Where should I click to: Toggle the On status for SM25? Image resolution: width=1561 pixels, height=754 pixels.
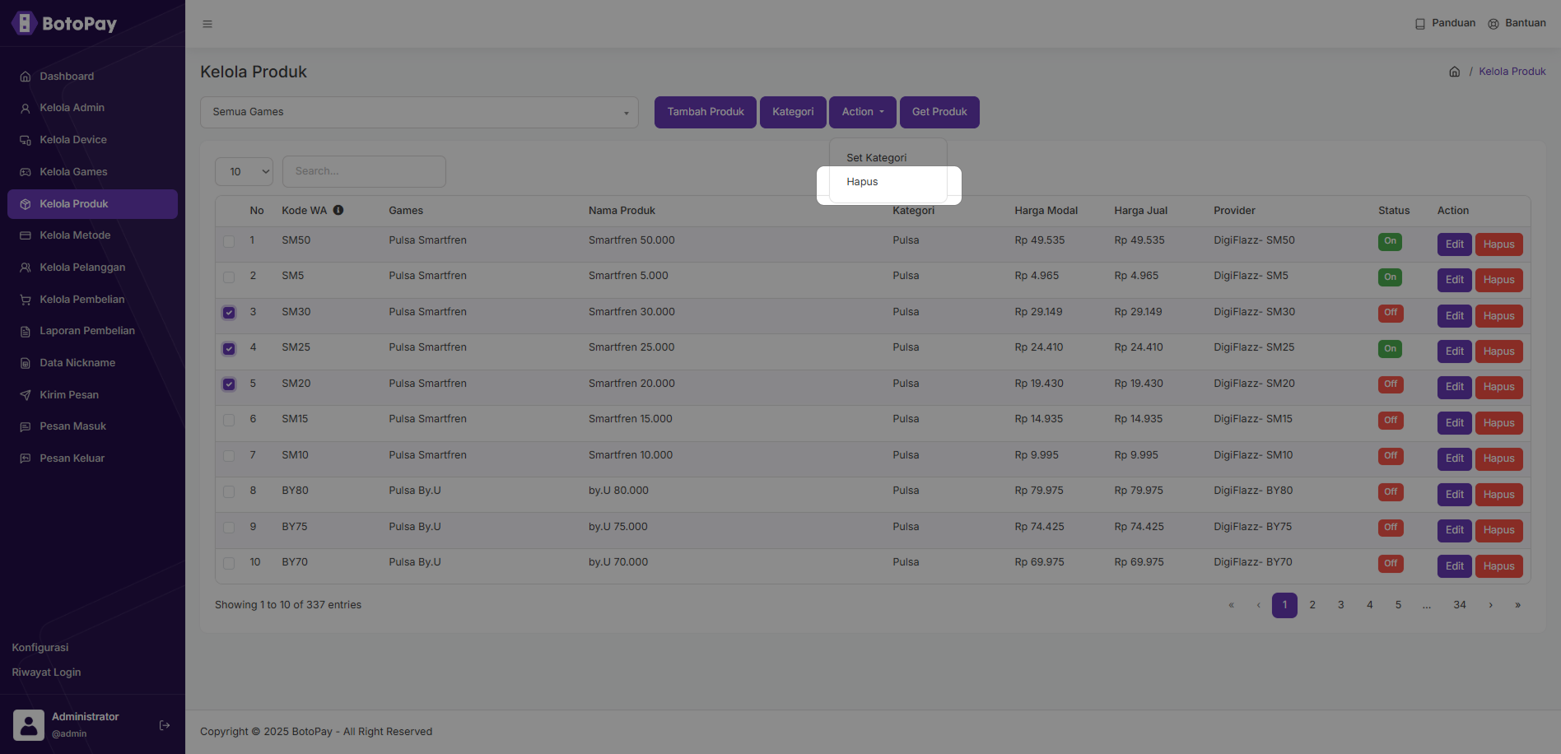pyautogui.click(x=1390, y=349)
